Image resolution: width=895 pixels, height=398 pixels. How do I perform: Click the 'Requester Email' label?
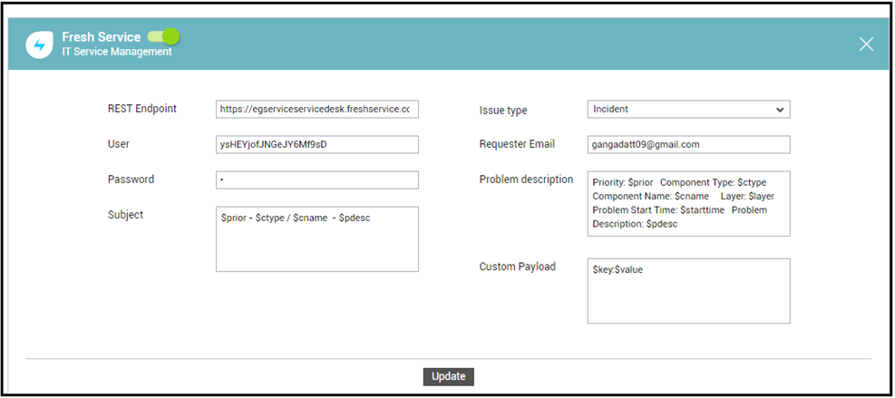click(x=517, y=144)
